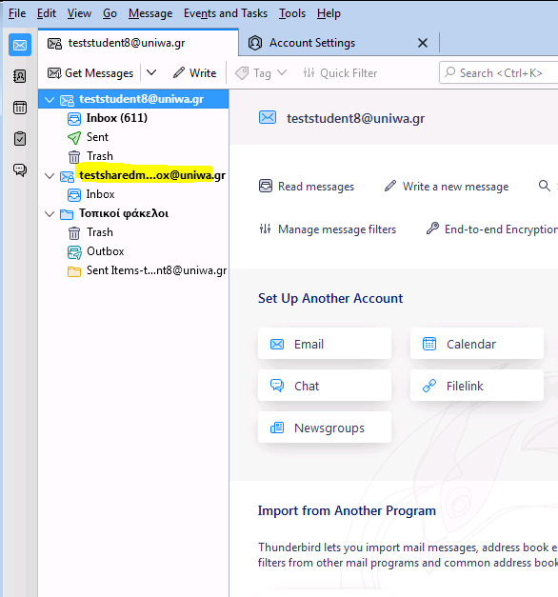Open the Get Messages dropdown arrow
Image resolution: width=558 pixels, height=597 pixels.
pyautogui.click(x=151, y=72)
